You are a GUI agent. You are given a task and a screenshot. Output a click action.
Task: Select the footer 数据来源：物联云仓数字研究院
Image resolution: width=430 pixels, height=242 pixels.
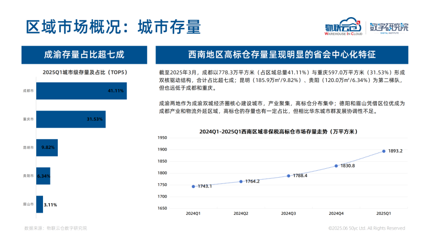[56, 228]
